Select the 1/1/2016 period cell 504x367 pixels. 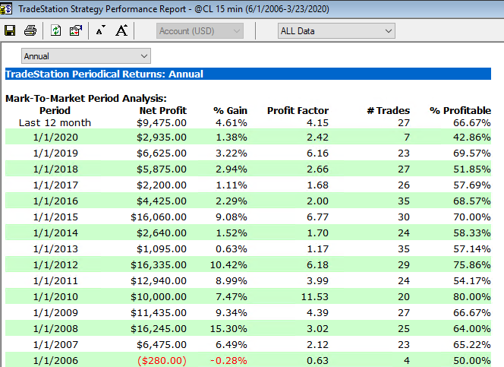(x=55, y=201)
